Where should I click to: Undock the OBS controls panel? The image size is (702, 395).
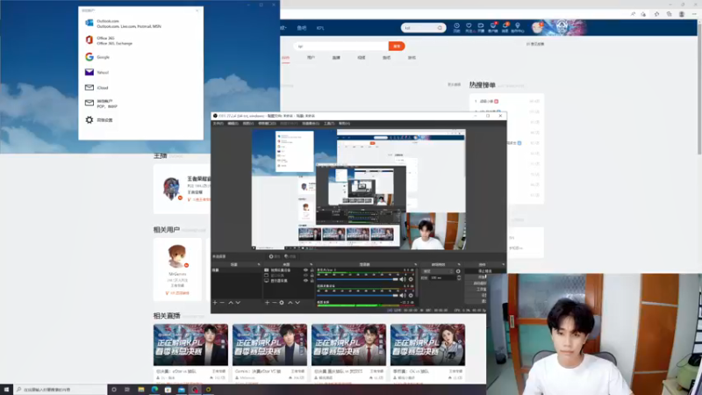(504, 265)
